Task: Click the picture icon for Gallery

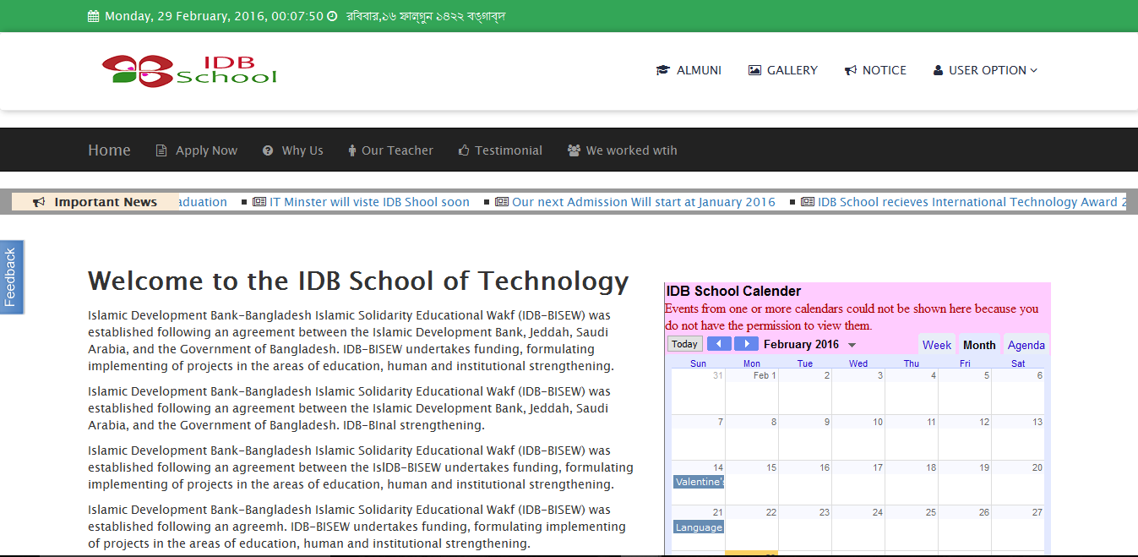Action: (754, 70)
